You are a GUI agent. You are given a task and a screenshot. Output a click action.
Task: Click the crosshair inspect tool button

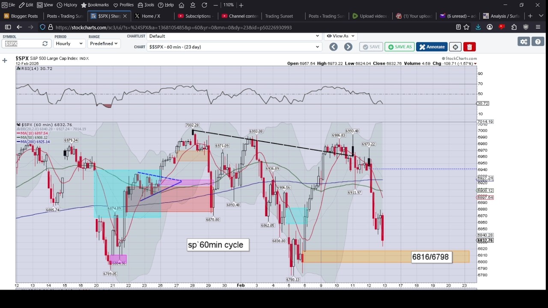pyautogui.click(x=455, y=47)
